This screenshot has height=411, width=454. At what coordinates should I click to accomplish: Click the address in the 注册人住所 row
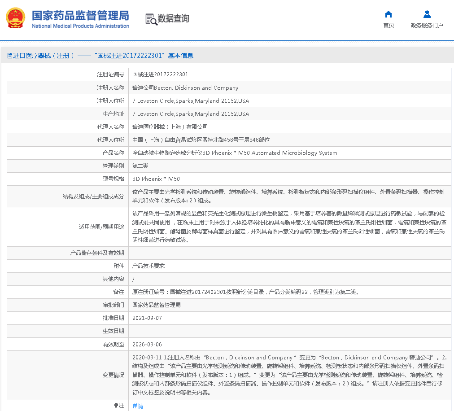coord(191,101)
